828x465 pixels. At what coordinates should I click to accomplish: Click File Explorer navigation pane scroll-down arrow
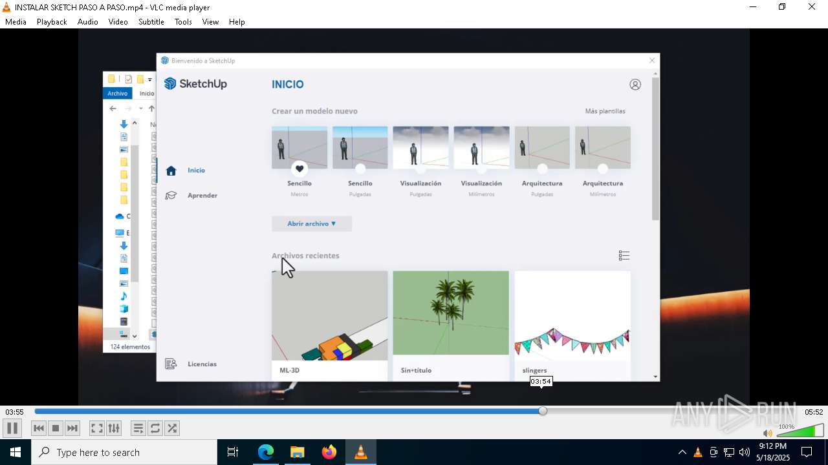coord(135,336)
